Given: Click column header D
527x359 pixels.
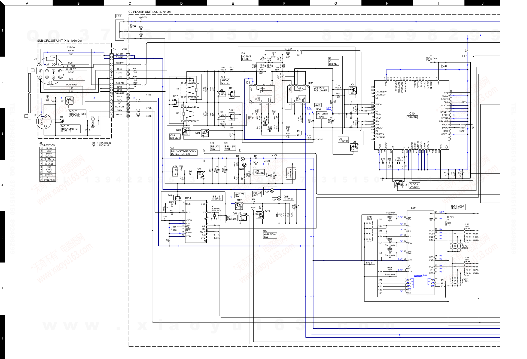Looking at the screenshot, I should pos(181,3).
